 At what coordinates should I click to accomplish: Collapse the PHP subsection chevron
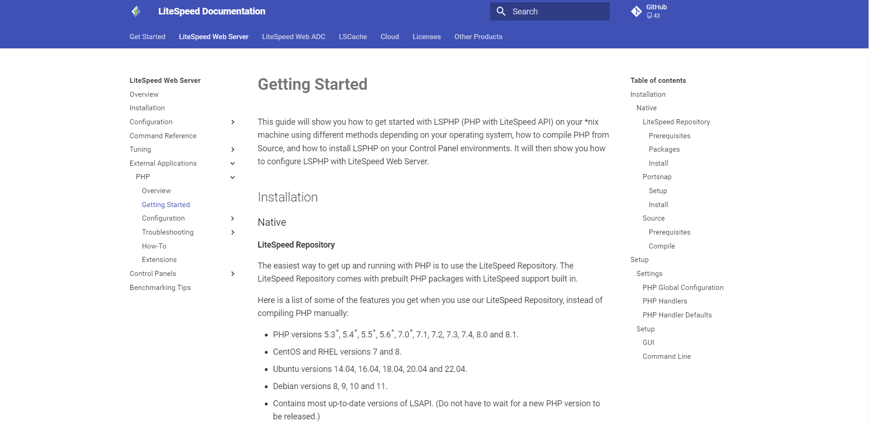click(x=233, y=177)
